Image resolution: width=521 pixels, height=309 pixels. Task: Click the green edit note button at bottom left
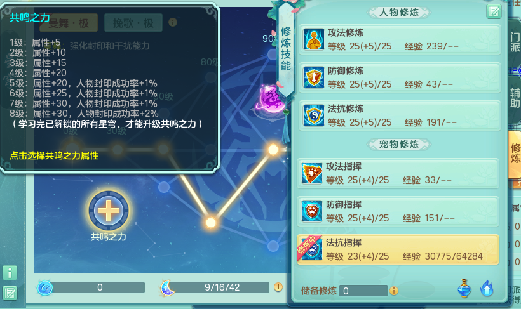coord(10,293)
